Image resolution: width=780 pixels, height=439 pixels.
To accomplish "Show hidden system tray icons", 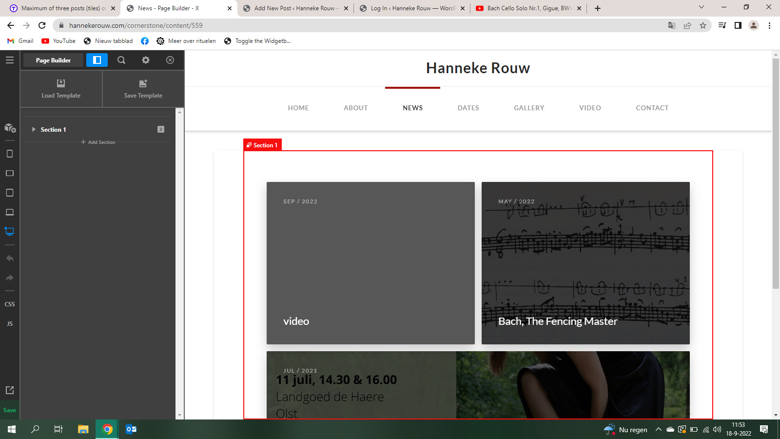I will tap(658, 429).
